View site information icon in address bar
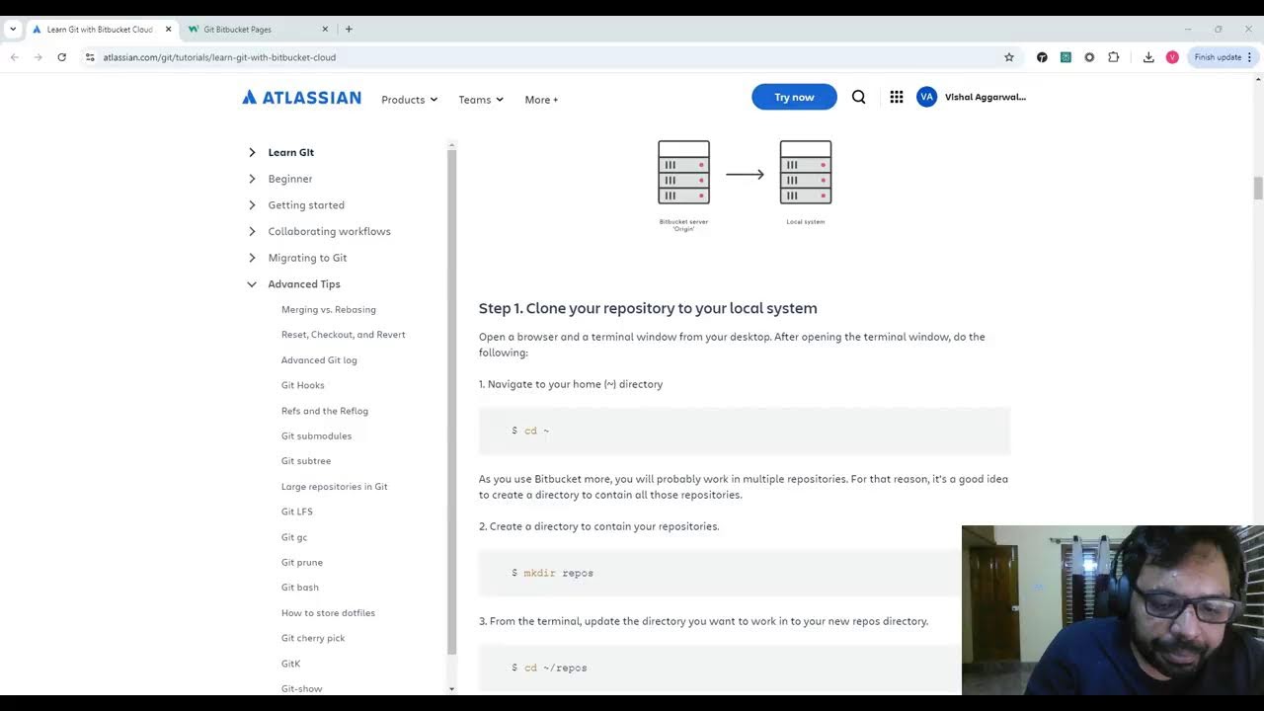The image size is (1264, 711). coord(90,57)
